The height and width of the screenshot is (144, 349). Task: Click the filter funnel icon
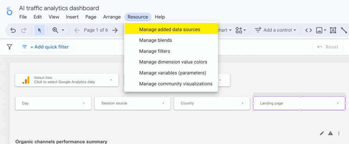pyautogui.click(x=9, y=47)
